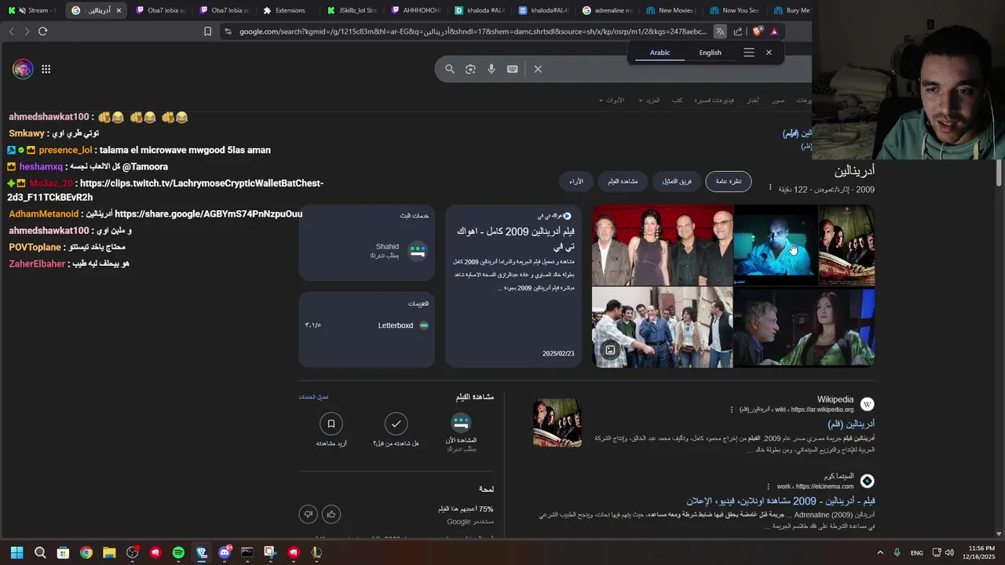Close the translate popup

[769, 53]
